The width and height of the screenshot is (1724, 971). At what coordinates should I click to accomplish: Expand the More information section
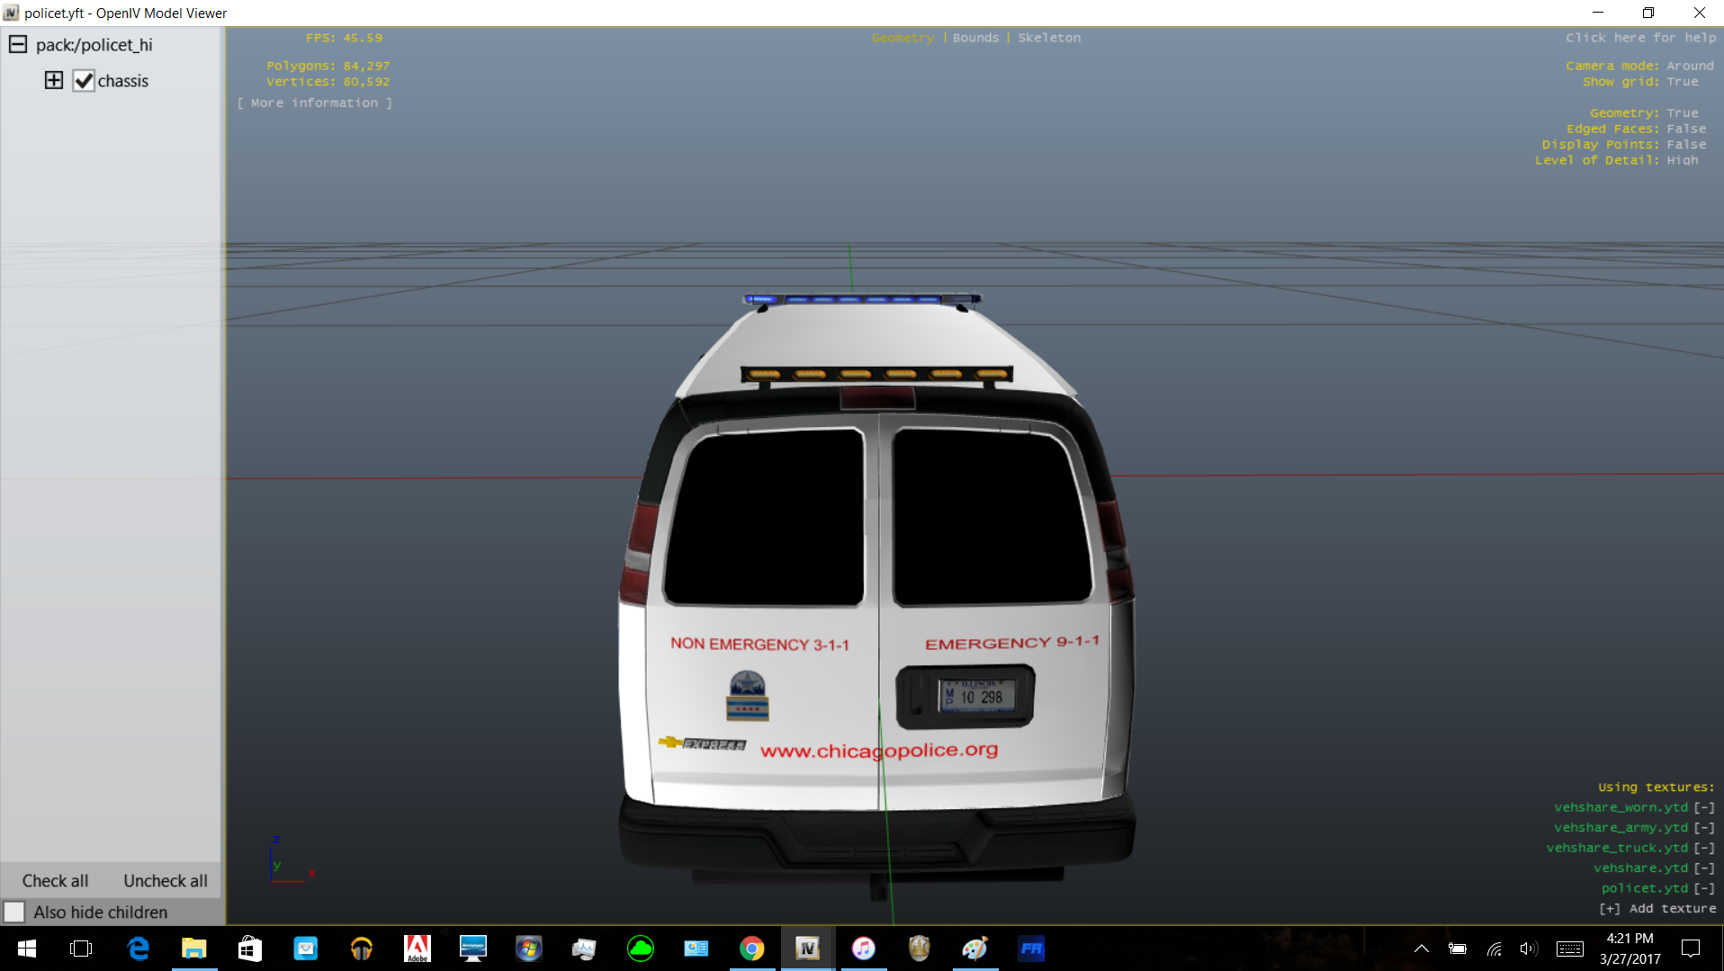point(315,103)
